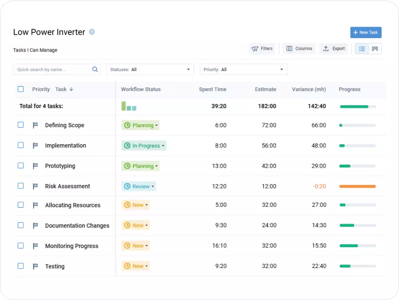This screenshot has width=399, height=300.
Task: Click the search magnifier icon
Action: (x=95, y=69)
